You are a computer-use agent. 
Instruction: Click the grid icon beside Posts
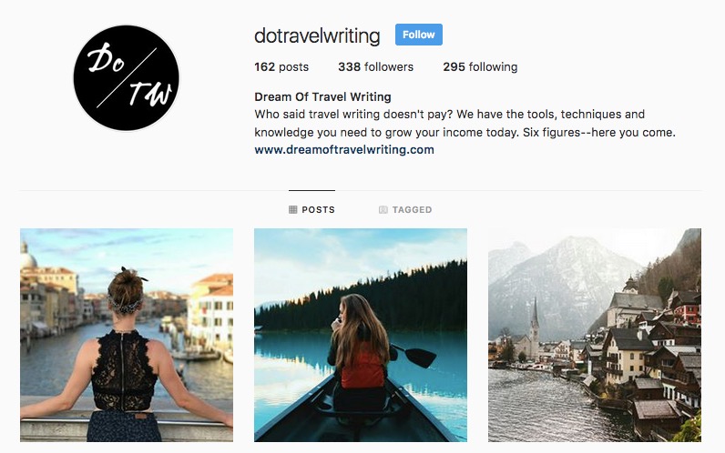(292, 209)
